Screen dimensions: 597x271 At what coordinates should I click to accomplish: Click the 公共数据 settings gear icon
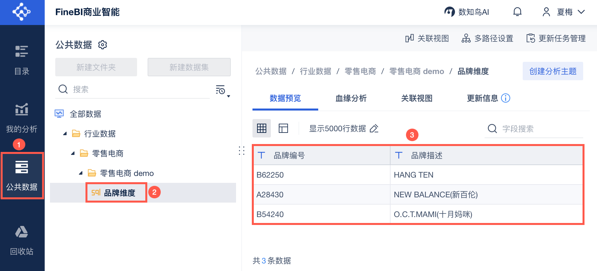(x=103, y=45)
